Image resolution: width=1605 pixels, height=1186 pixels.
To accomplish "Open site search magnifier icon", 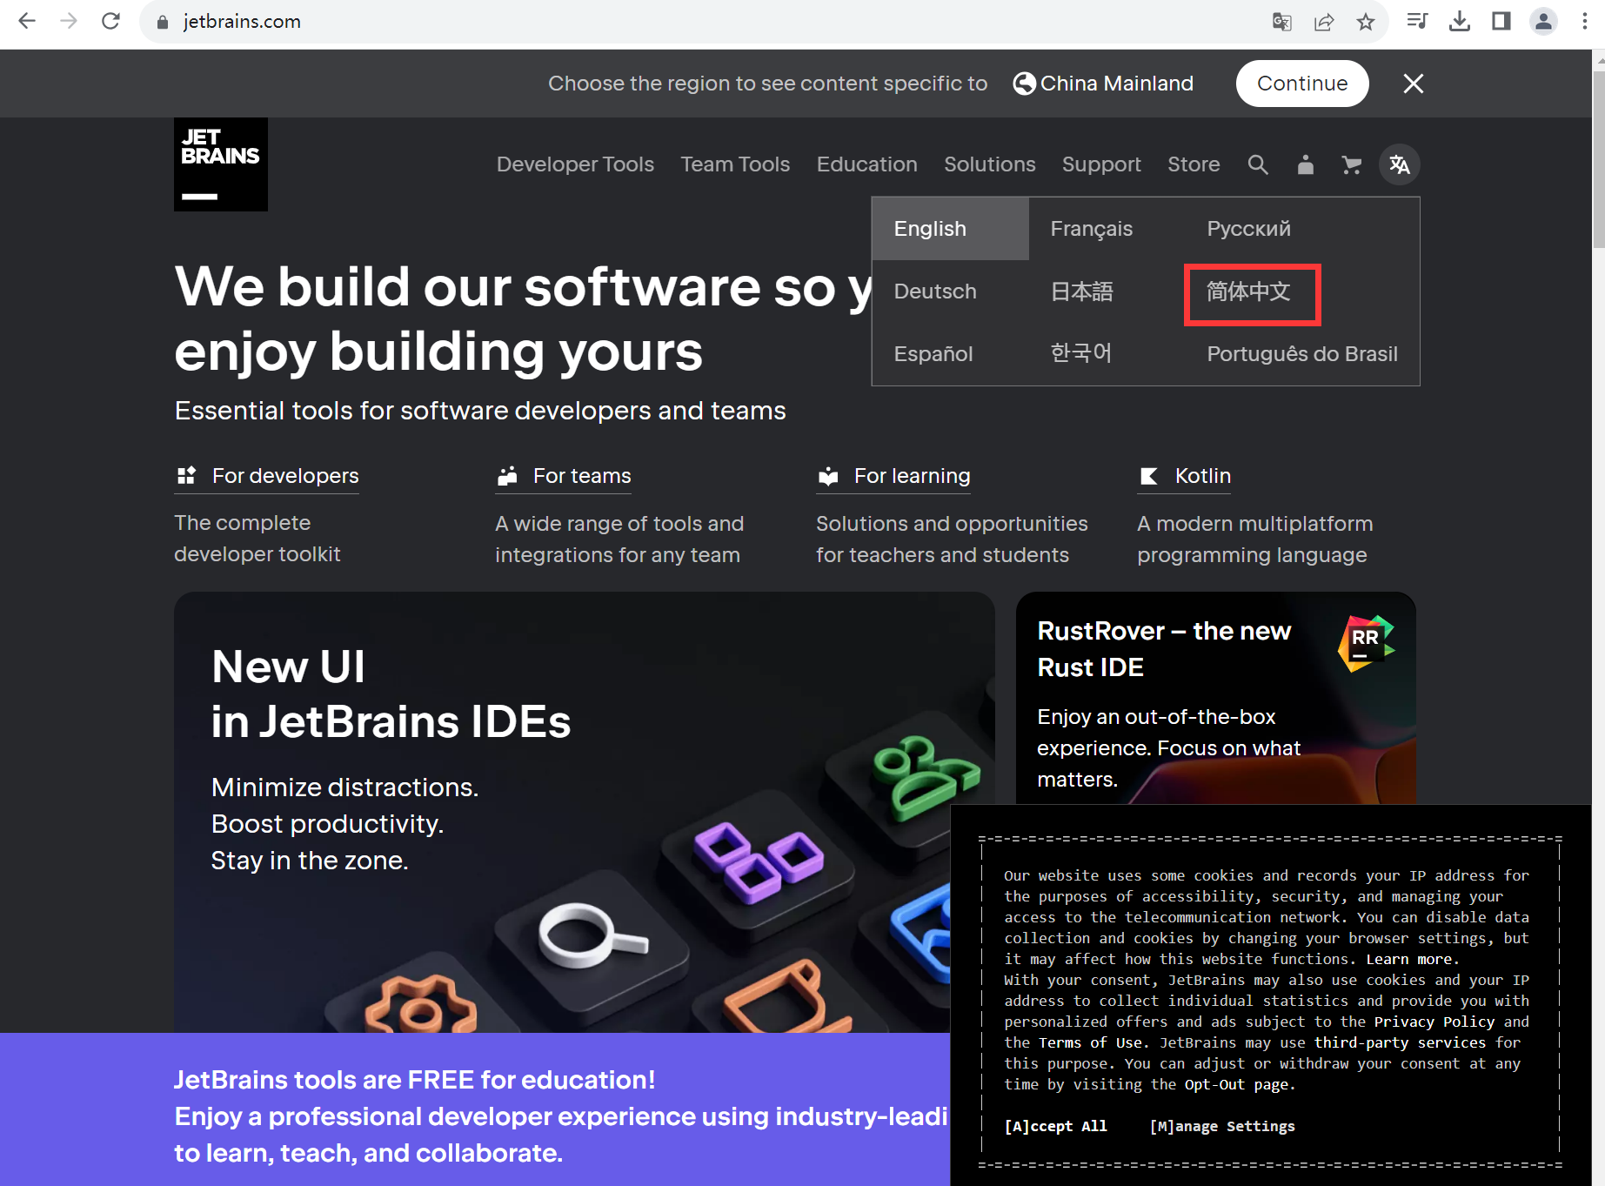I will (1258, 164).
